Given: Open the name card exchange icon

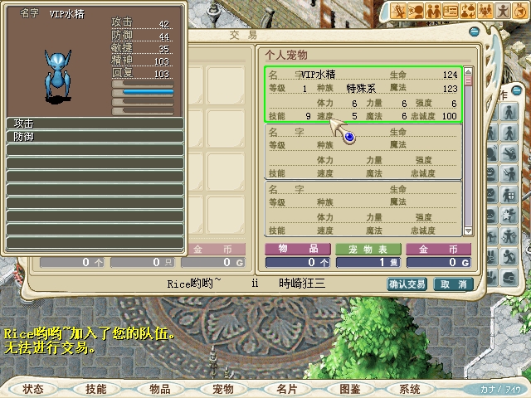Looking at the screenshot, I should point(451,12).
